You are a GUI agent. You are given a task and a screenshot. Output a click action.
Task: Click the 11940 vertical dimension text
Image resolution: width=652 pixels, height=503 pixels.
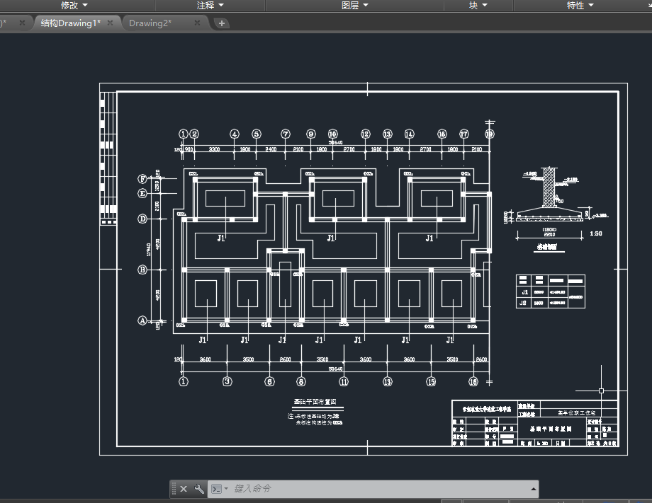[149, 250]
